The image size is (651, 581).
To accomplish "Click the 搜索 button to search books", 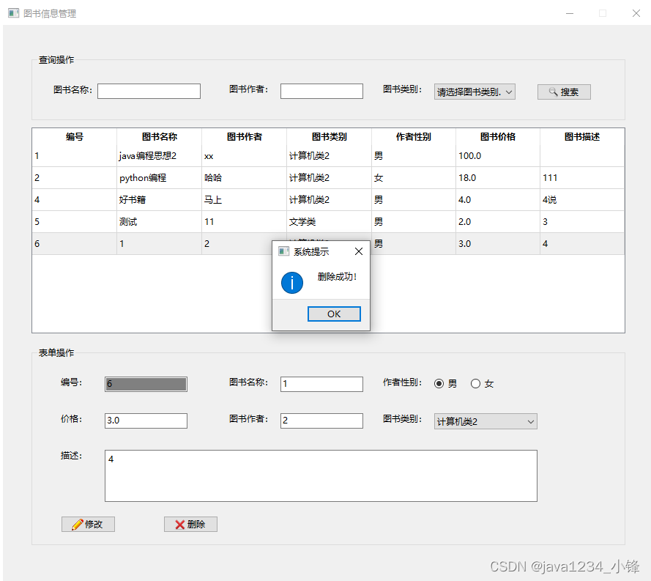I will pyautogui.click(x=564, y=92).
